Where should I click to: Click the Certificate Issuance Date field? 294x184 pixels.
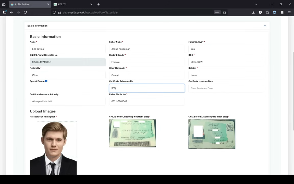click(226, 88)
